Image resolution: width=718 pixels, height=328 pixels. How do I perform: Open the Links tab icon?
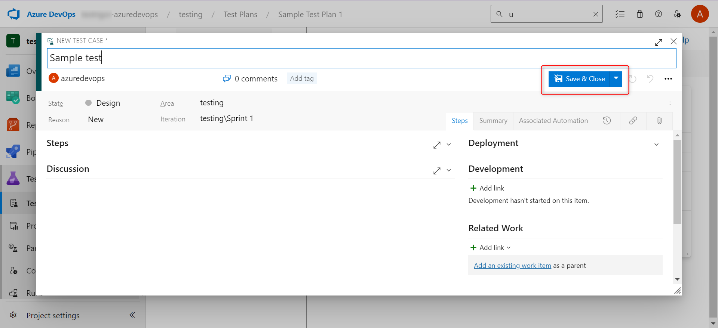click(x=633, y=121)
